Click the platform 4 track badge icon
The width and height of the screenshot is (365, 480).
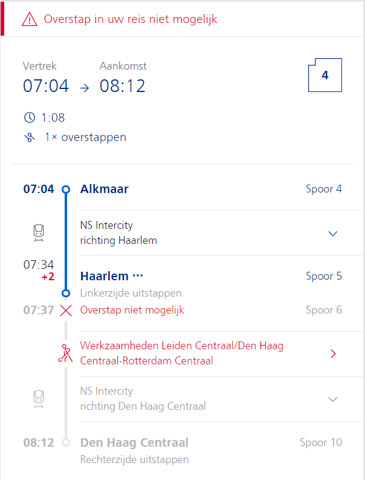(325, 75)
